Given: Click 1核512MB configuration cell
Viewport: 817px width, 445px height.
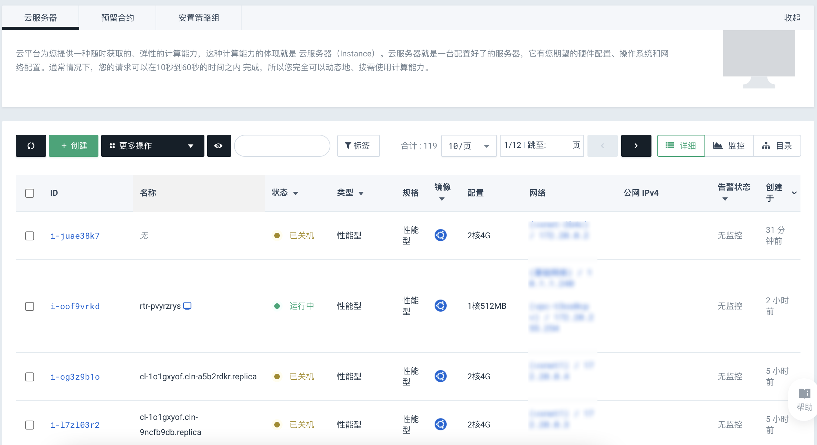Looking at the screenshot, I should [x=487, y=306].
